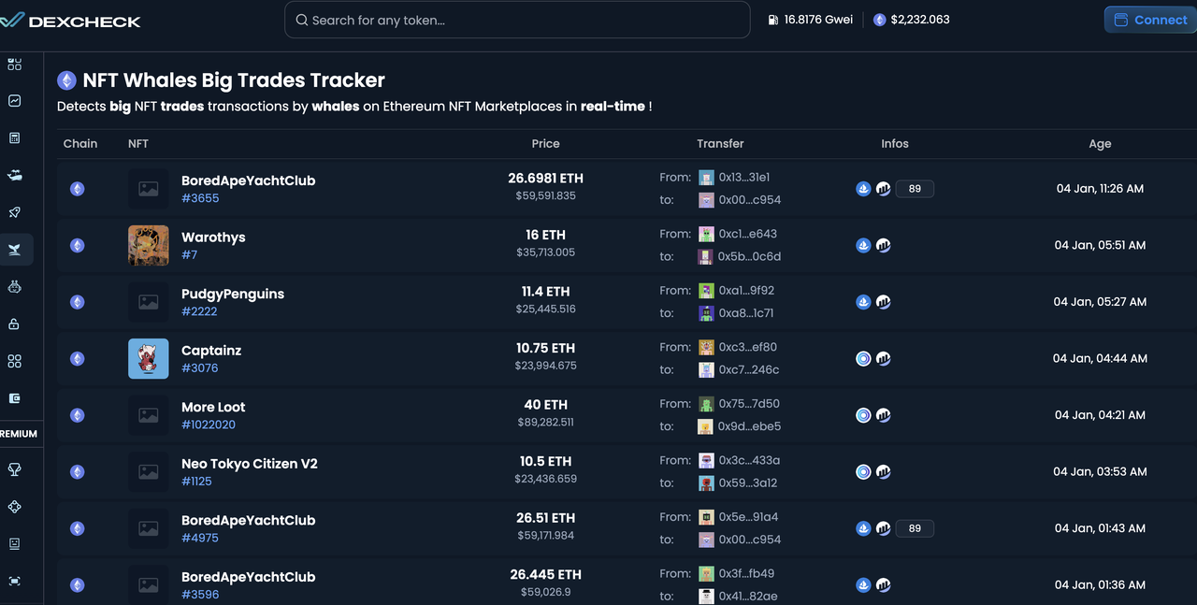Select the whale trades tracker sidebar icon
1197x605 pixels.
click(x=14, y=250)
